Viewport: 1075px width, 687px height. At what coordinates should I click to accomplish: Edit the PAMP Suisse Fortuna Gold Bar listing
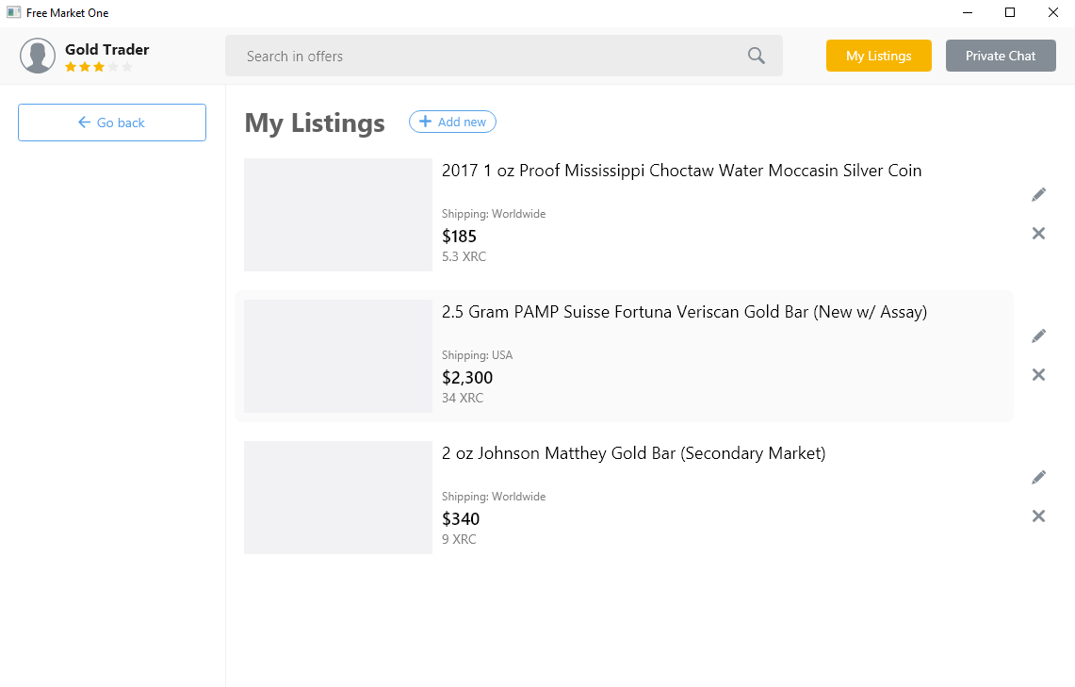point(1038,335)
